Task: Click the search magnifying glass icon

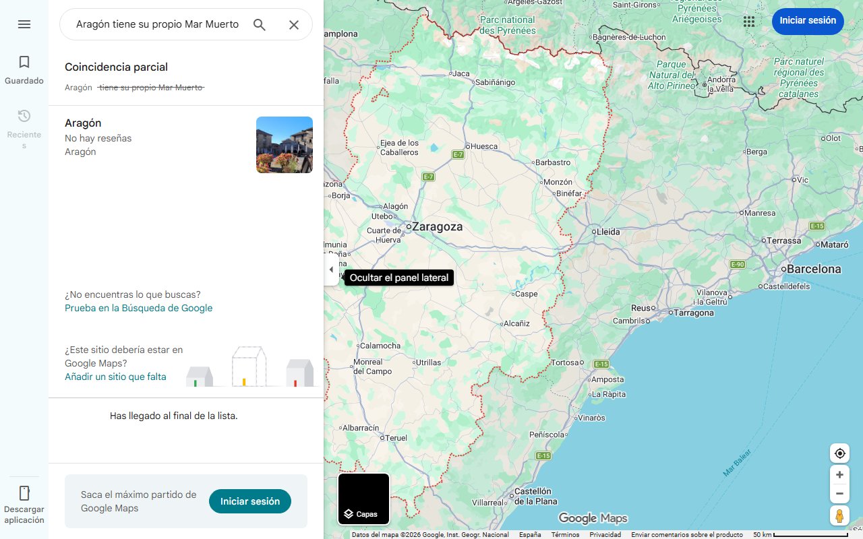Action: [x=259, y=24]
